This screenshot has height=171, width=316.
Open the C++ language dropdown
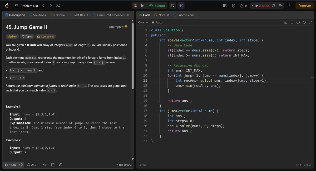(x=143, y=22)
